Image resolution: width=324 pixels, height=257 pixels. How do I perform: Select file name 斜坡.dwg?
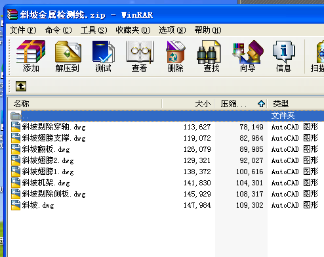point(38,205)
